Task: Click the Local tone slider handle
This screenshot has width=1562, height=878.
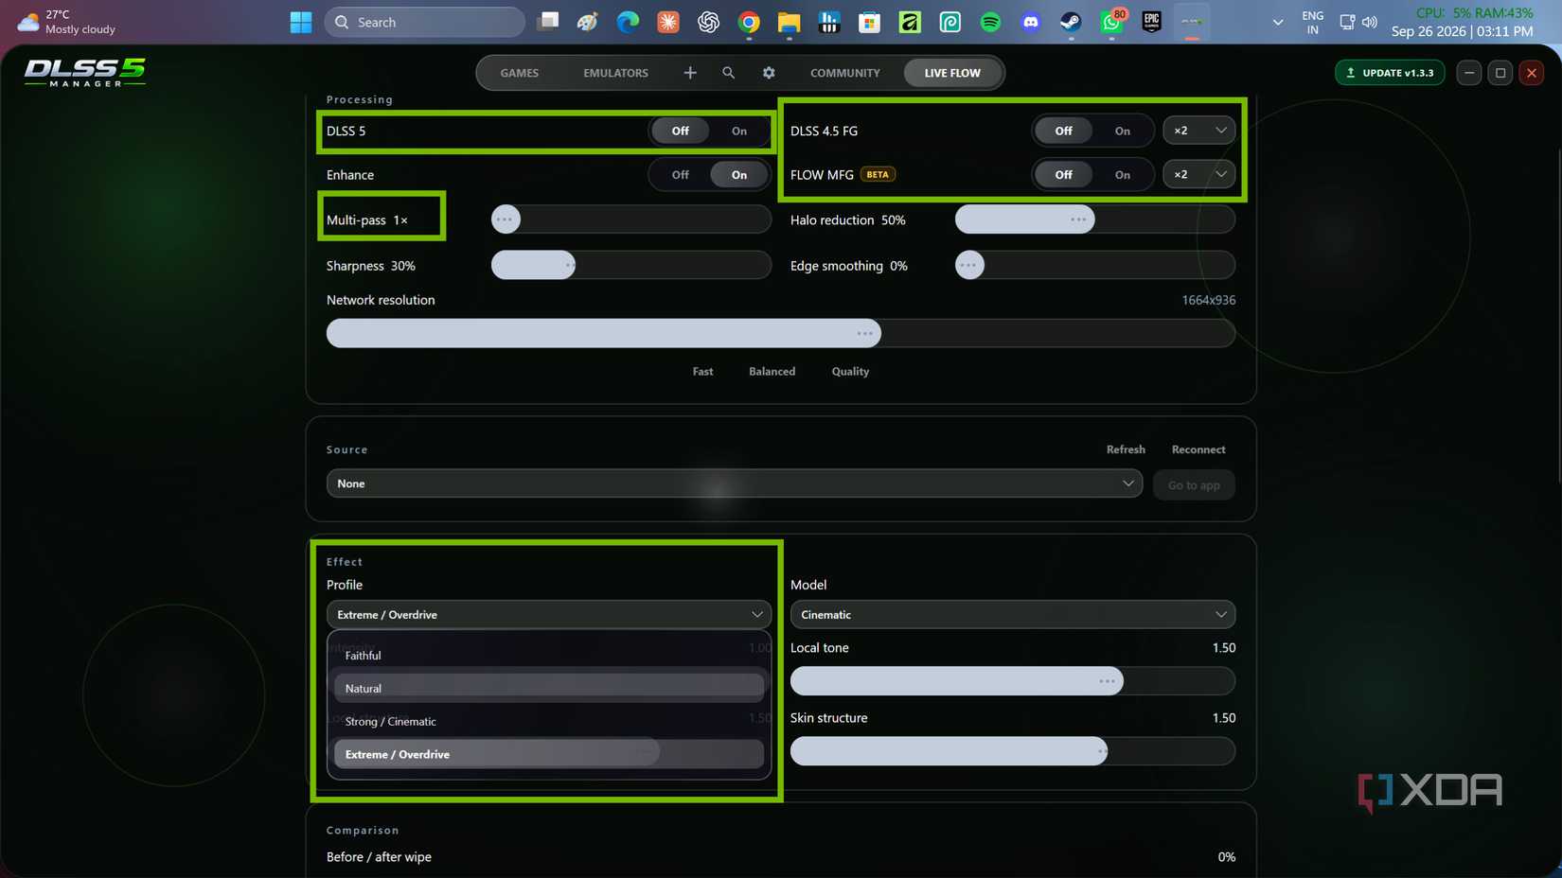Action: point(1108,681)
